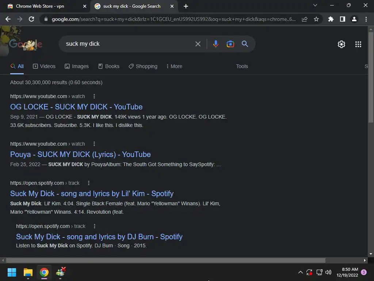Open notification center badge
Viewport: 374px width, 281px height.
point(364,272)
